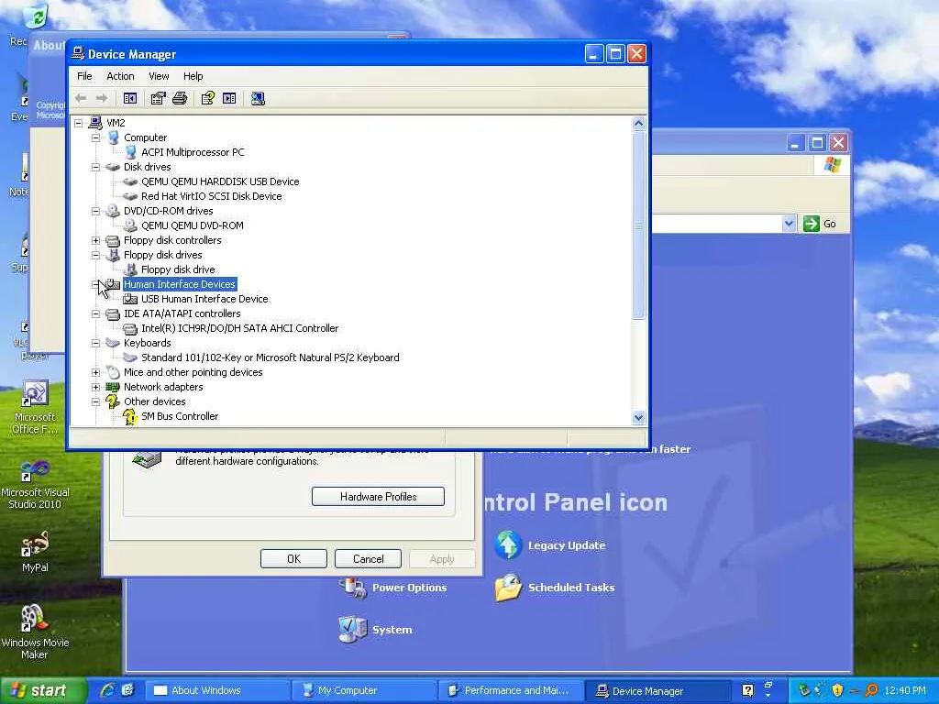Switch to Performance and Maintenance taskbar button

coord(510,690)
